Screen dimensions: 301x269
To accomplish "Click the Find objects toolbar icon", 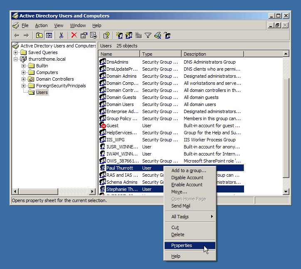I will coord(158,35).
